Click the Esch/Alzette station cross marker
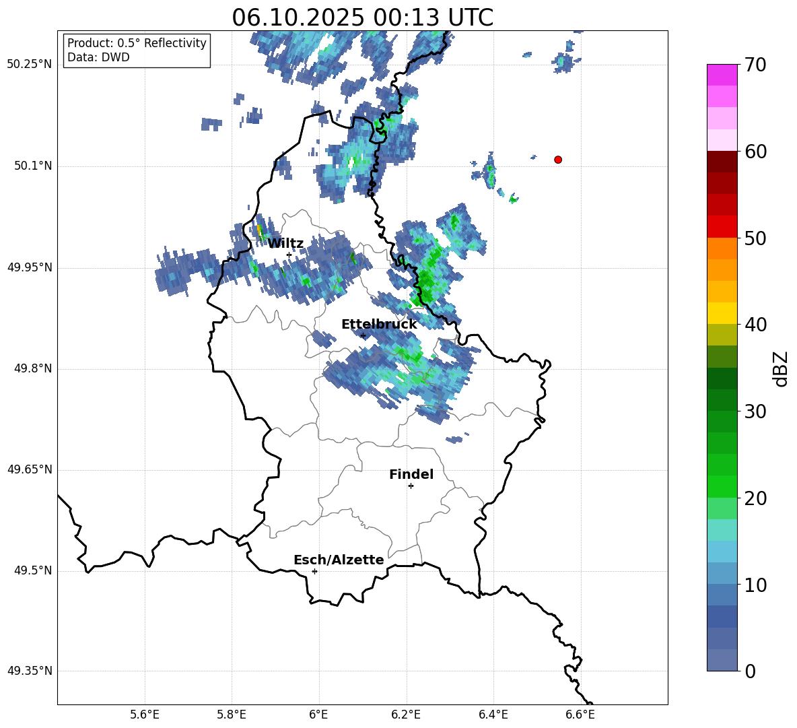Screen dimensions: 797x728 coord(314,571)
